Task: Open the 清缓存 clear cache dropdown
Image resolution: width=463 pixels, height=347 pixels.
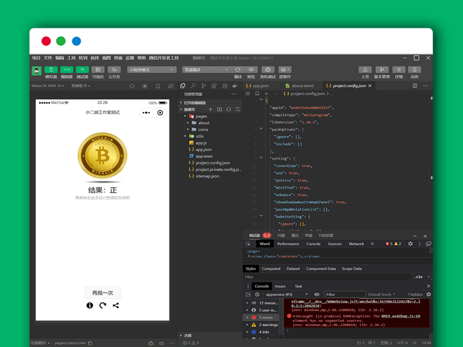Action: 285,69
